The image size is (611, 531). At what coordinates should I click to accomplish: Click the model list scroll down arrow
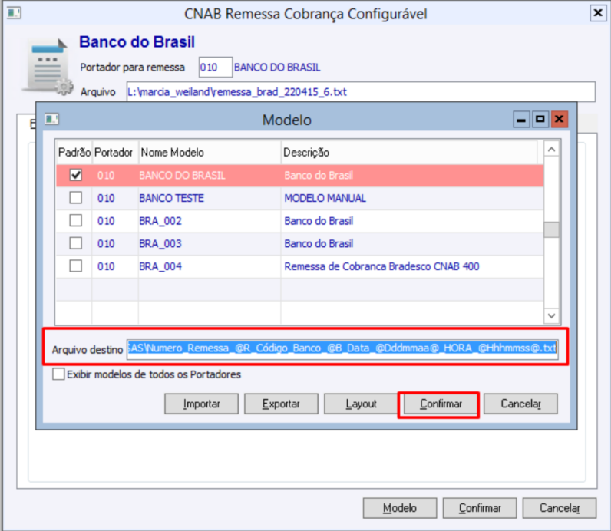[x=551, y=315]
